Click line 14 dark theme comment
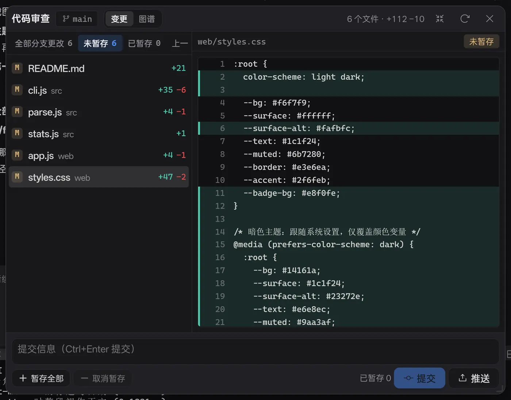The height and width of the screenshot is (400, 511). point(349,232)
